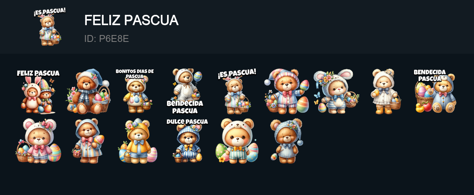Viewport: 474px width, 195px height.
Task: Click the FELIZ PASCUA pack title
Action: [x=131, y=21]
